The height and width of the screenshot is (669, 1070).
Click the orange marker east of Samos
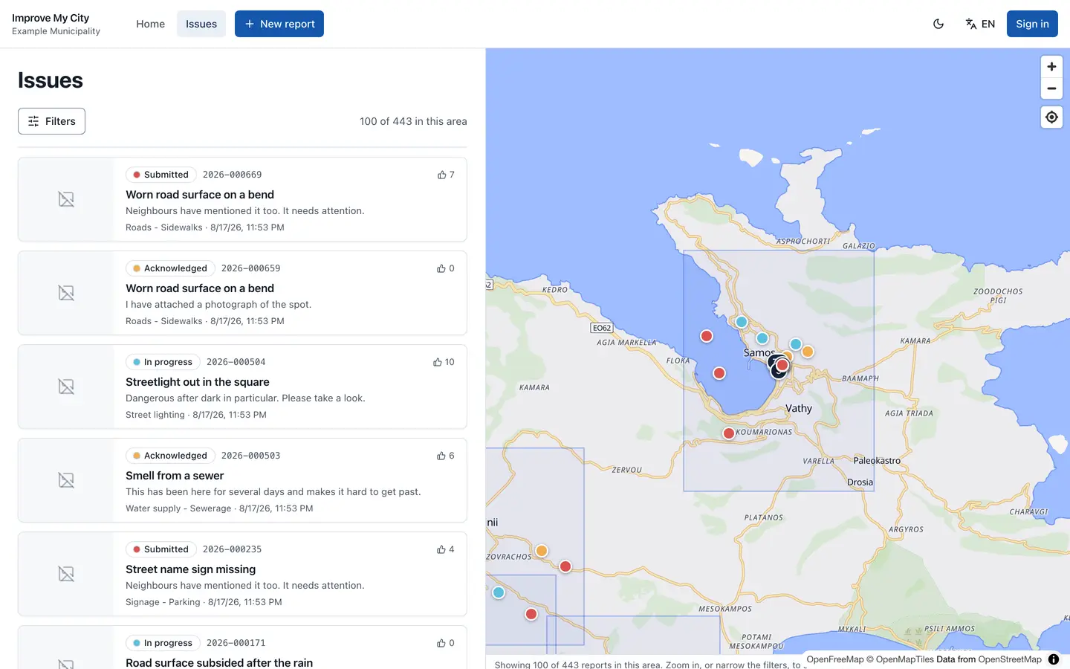808,352
